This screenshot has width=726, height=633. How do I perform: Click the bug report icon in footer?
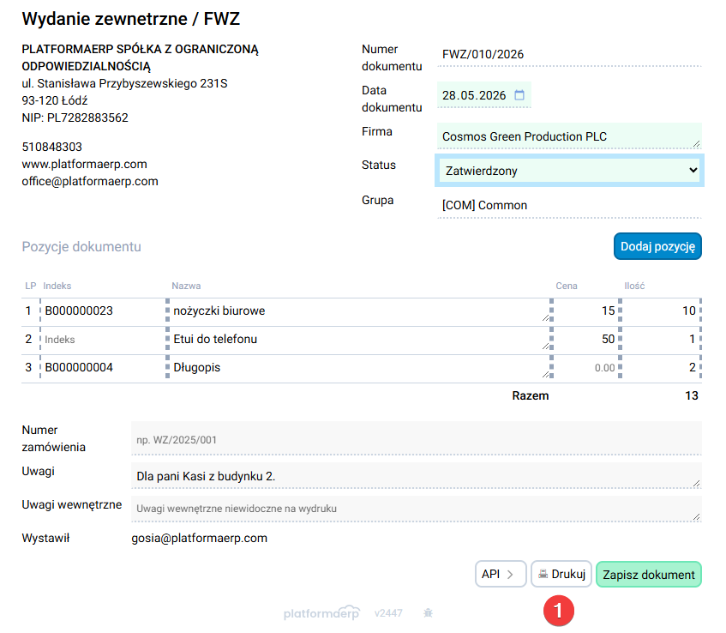point(428,613)
